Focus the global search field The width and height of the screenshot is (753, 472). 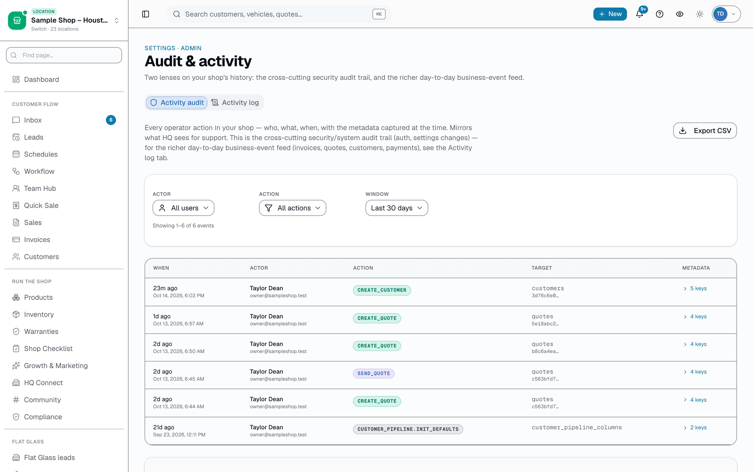(279, 14)
